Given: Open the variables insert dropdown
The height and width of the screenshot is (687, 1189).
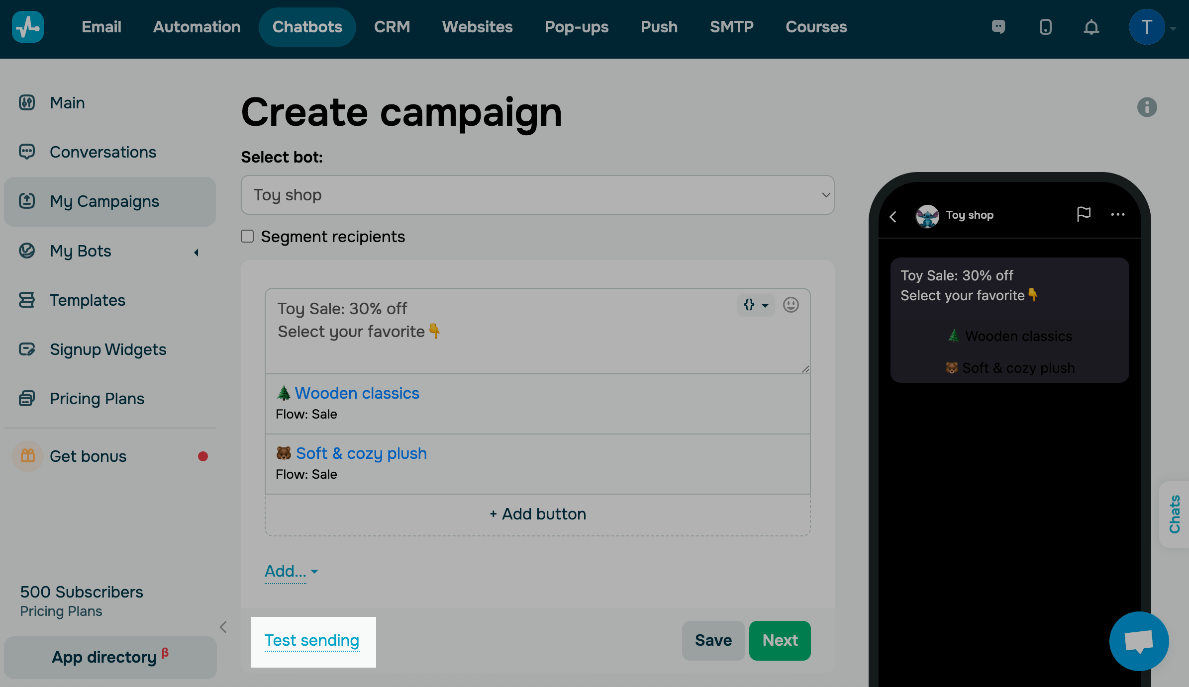Looking at the screenshot, I should pyautogui.click(x=755, y=305).
